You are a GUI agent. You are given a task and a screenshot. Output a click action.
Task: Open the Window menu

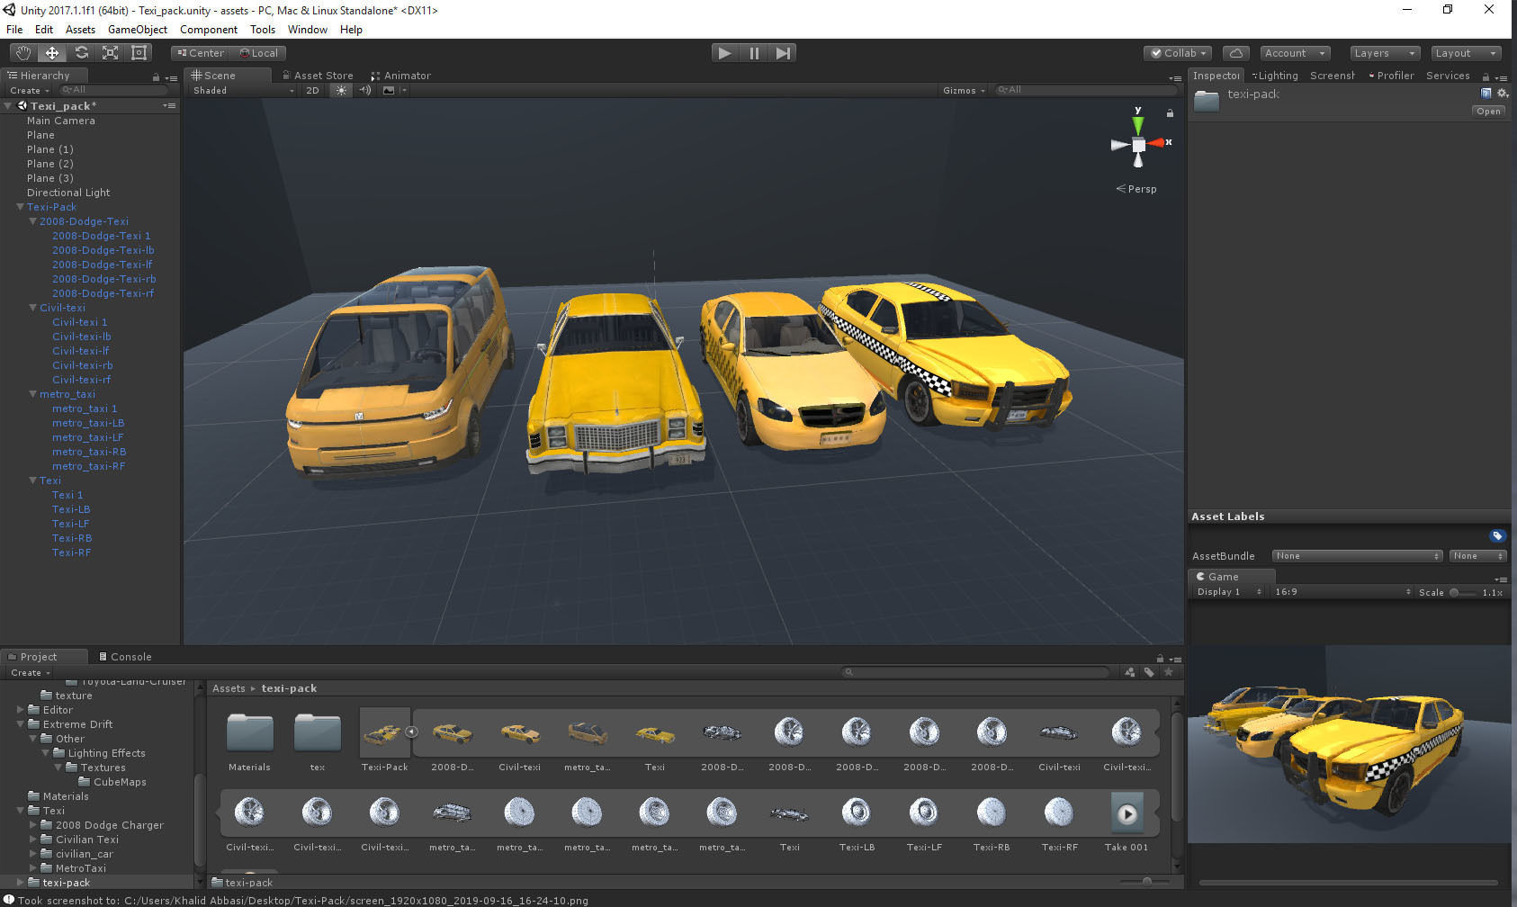coord(308,30)
